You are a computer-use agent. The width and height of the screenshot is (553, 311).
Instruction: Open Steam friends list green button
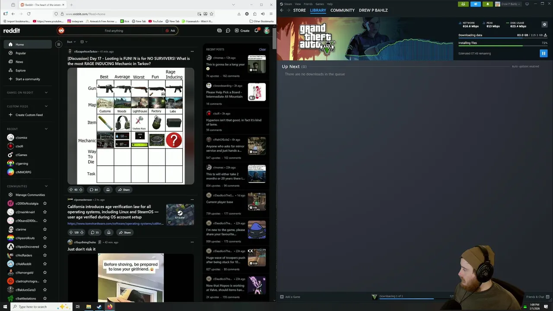463,4
